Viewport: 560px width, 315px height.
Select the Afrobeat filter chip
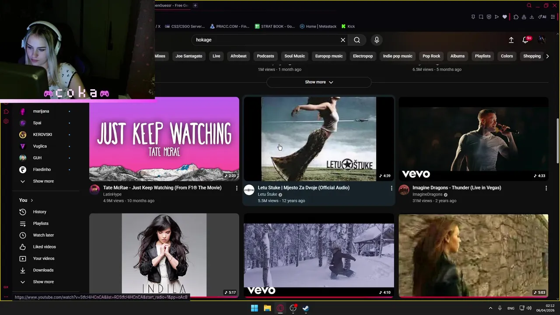click(238, 56)
